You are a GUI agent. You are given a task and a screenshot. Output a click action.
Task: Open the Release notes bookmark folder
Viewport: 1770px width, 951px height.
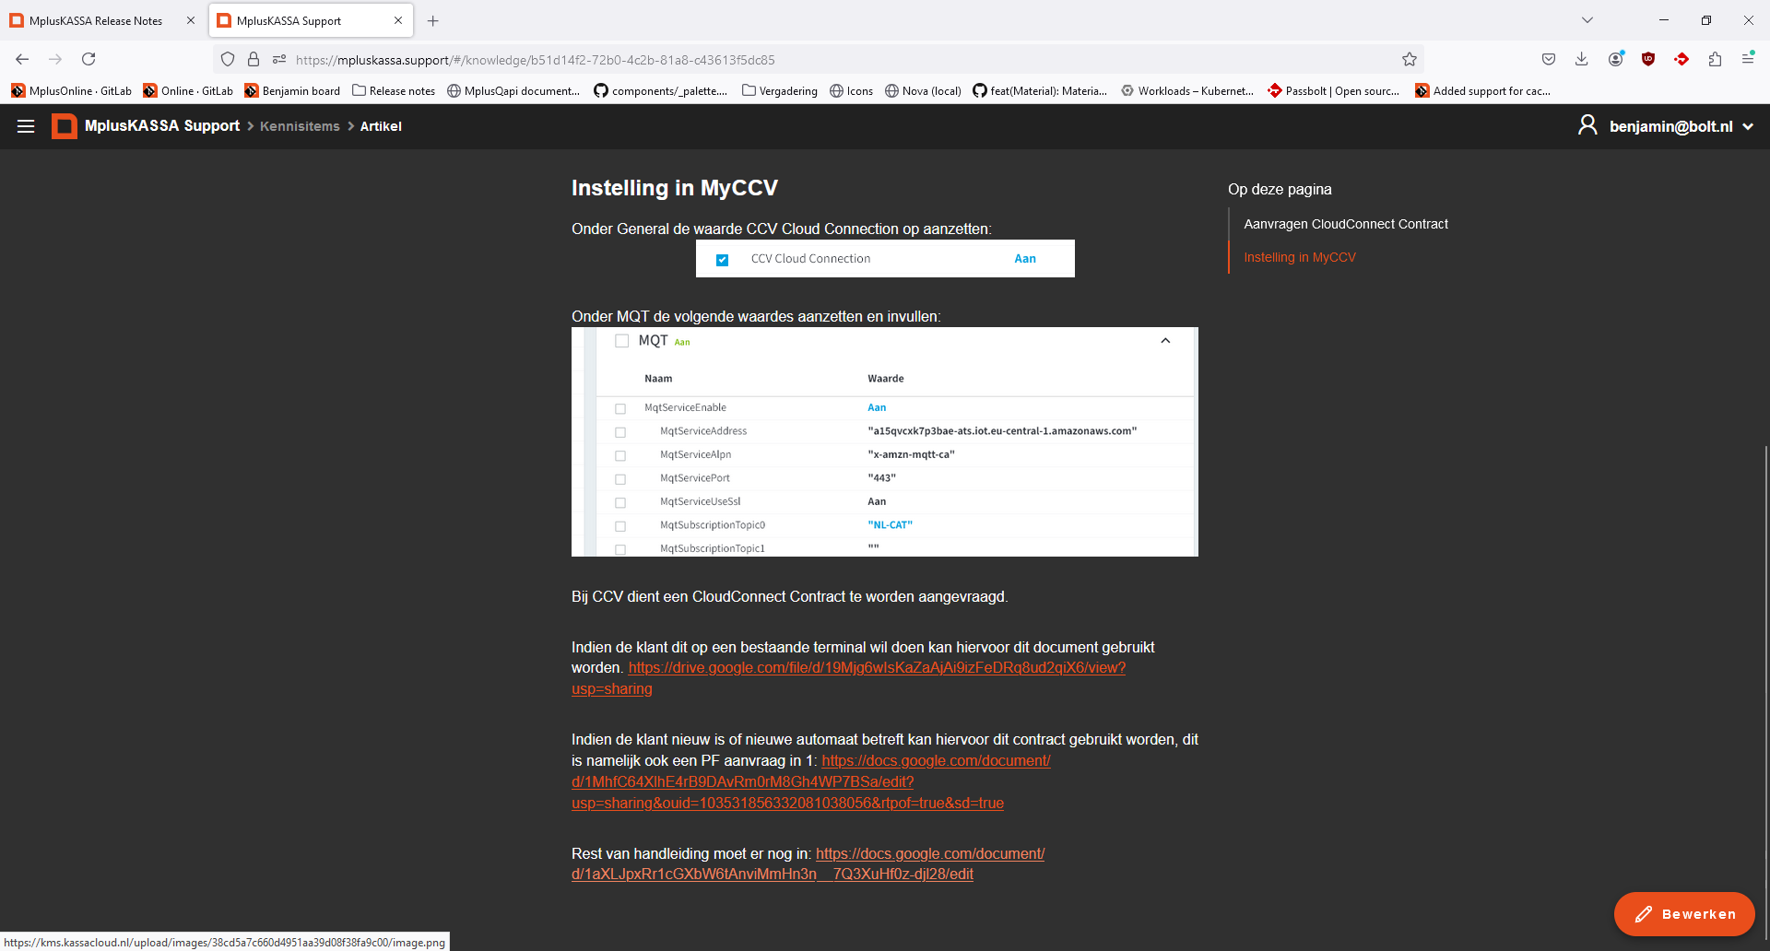point(394,90)
